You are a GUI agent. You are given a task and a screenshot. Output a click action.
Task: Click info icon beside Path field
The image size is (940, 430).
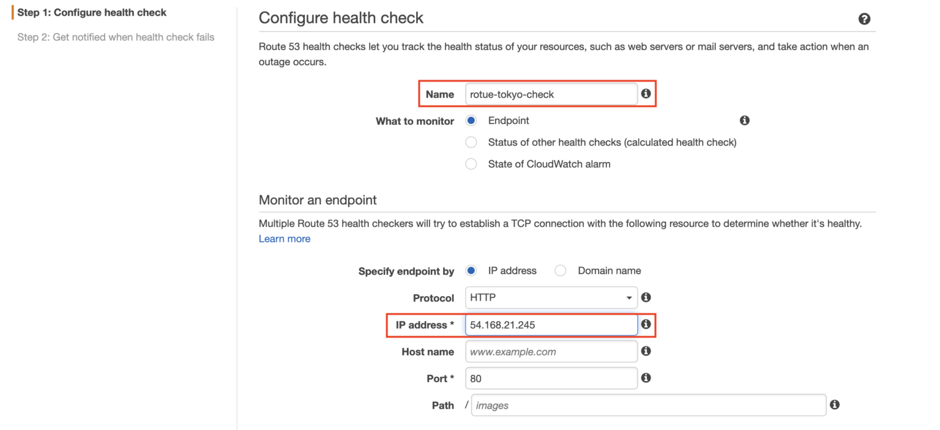pyautogui.click(x=834, y=404)
